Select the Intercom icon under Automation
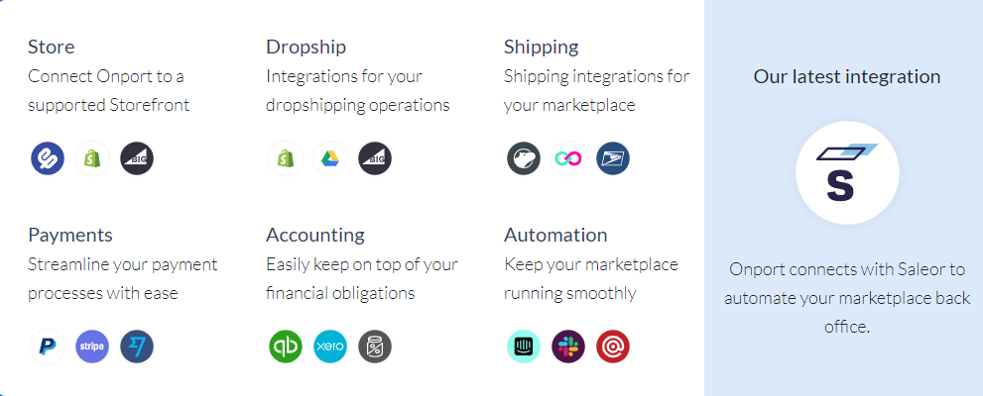983x396 pixels. point(524,346)
